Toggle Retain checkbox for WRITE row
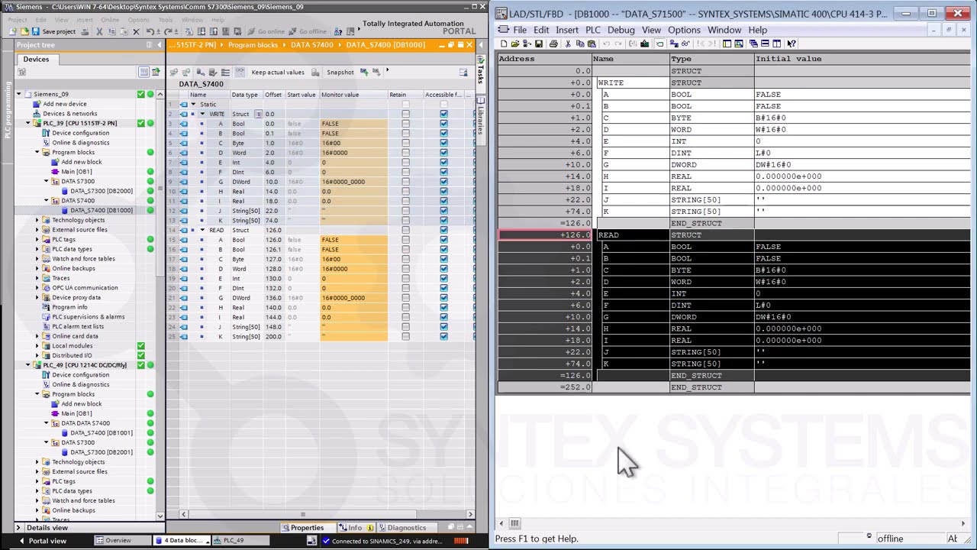The image size is (977, 550). 405,114
